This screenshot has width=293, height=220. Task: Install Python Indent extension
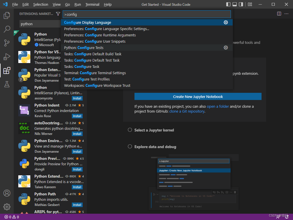click(x=77, y=116)
